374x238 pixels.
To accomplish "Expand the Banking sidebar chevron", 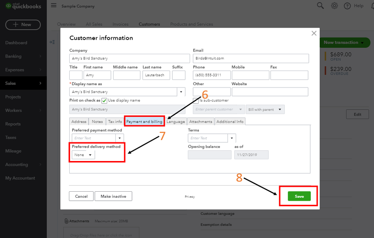I will (40, 56).
